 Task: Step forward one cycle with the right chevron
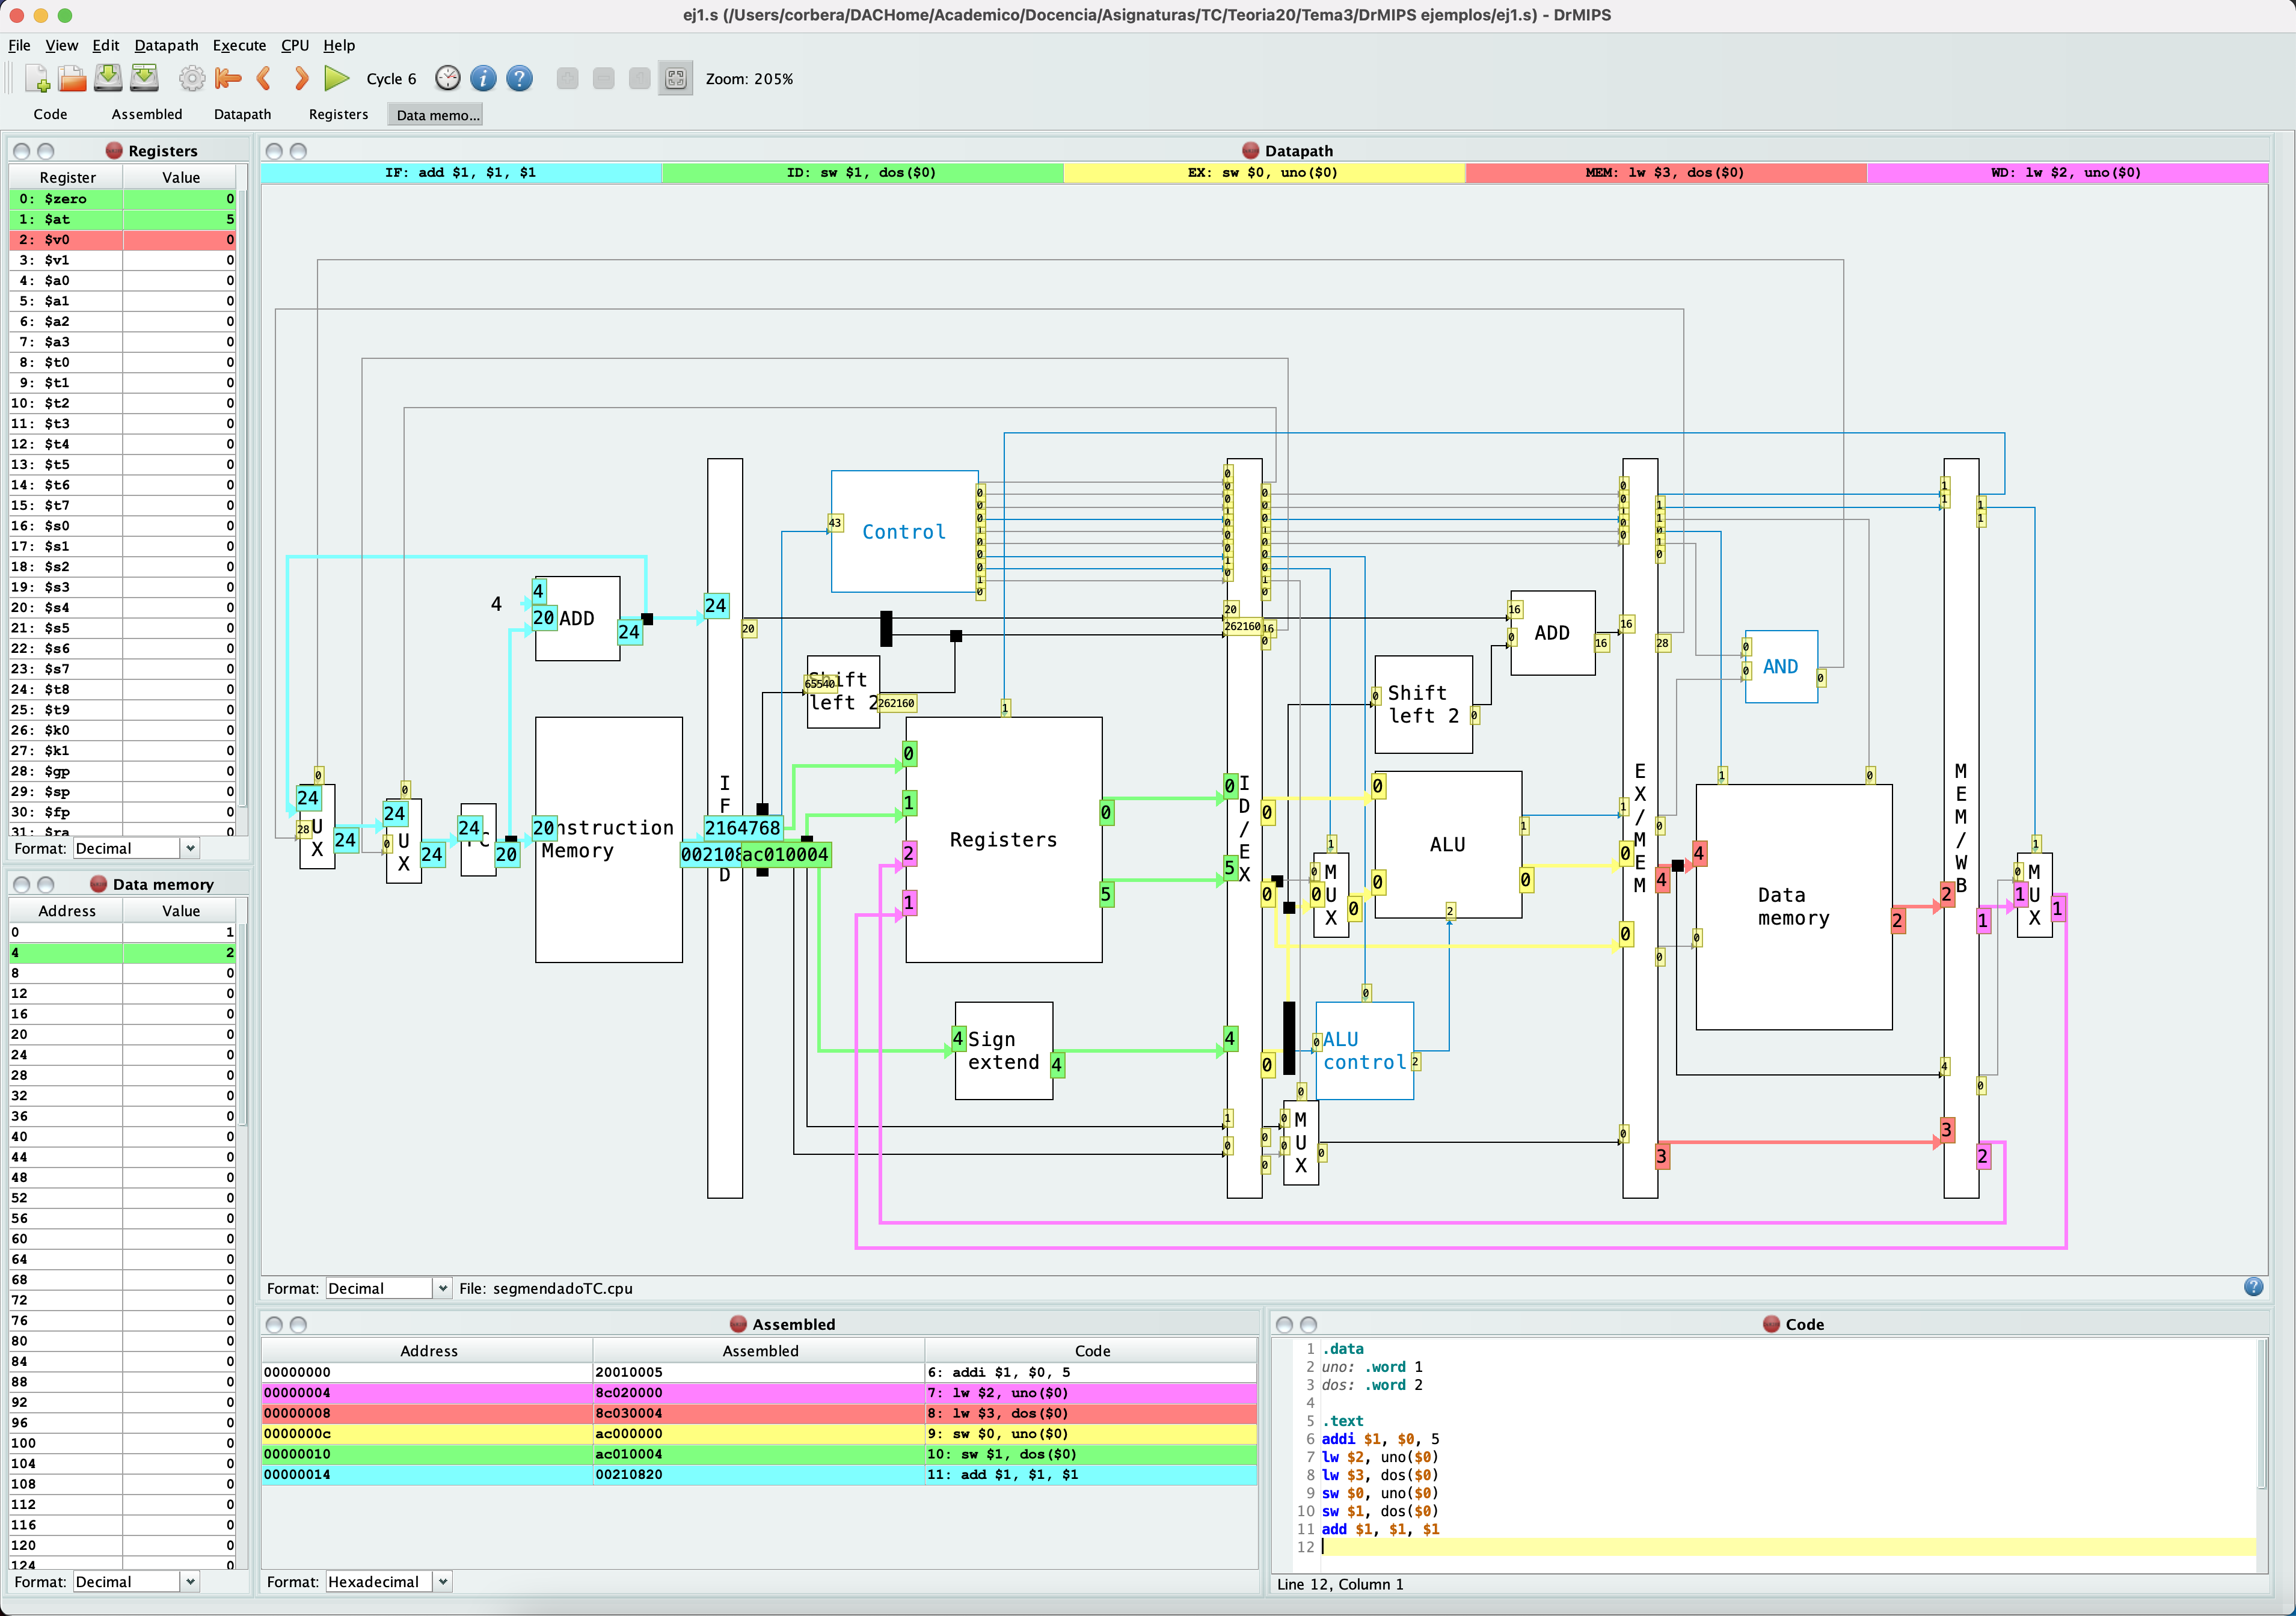tap(301, 78)
